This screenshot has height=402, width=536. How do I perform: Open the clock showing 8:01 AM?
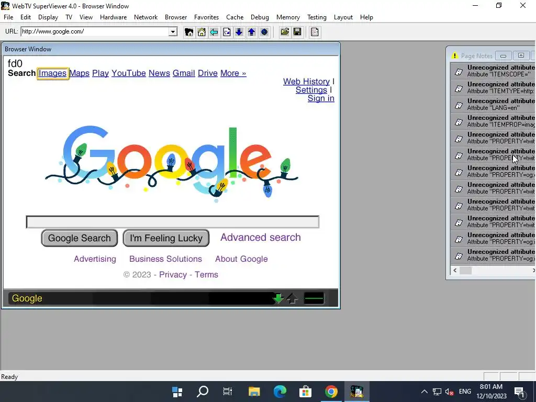[491, 392]
